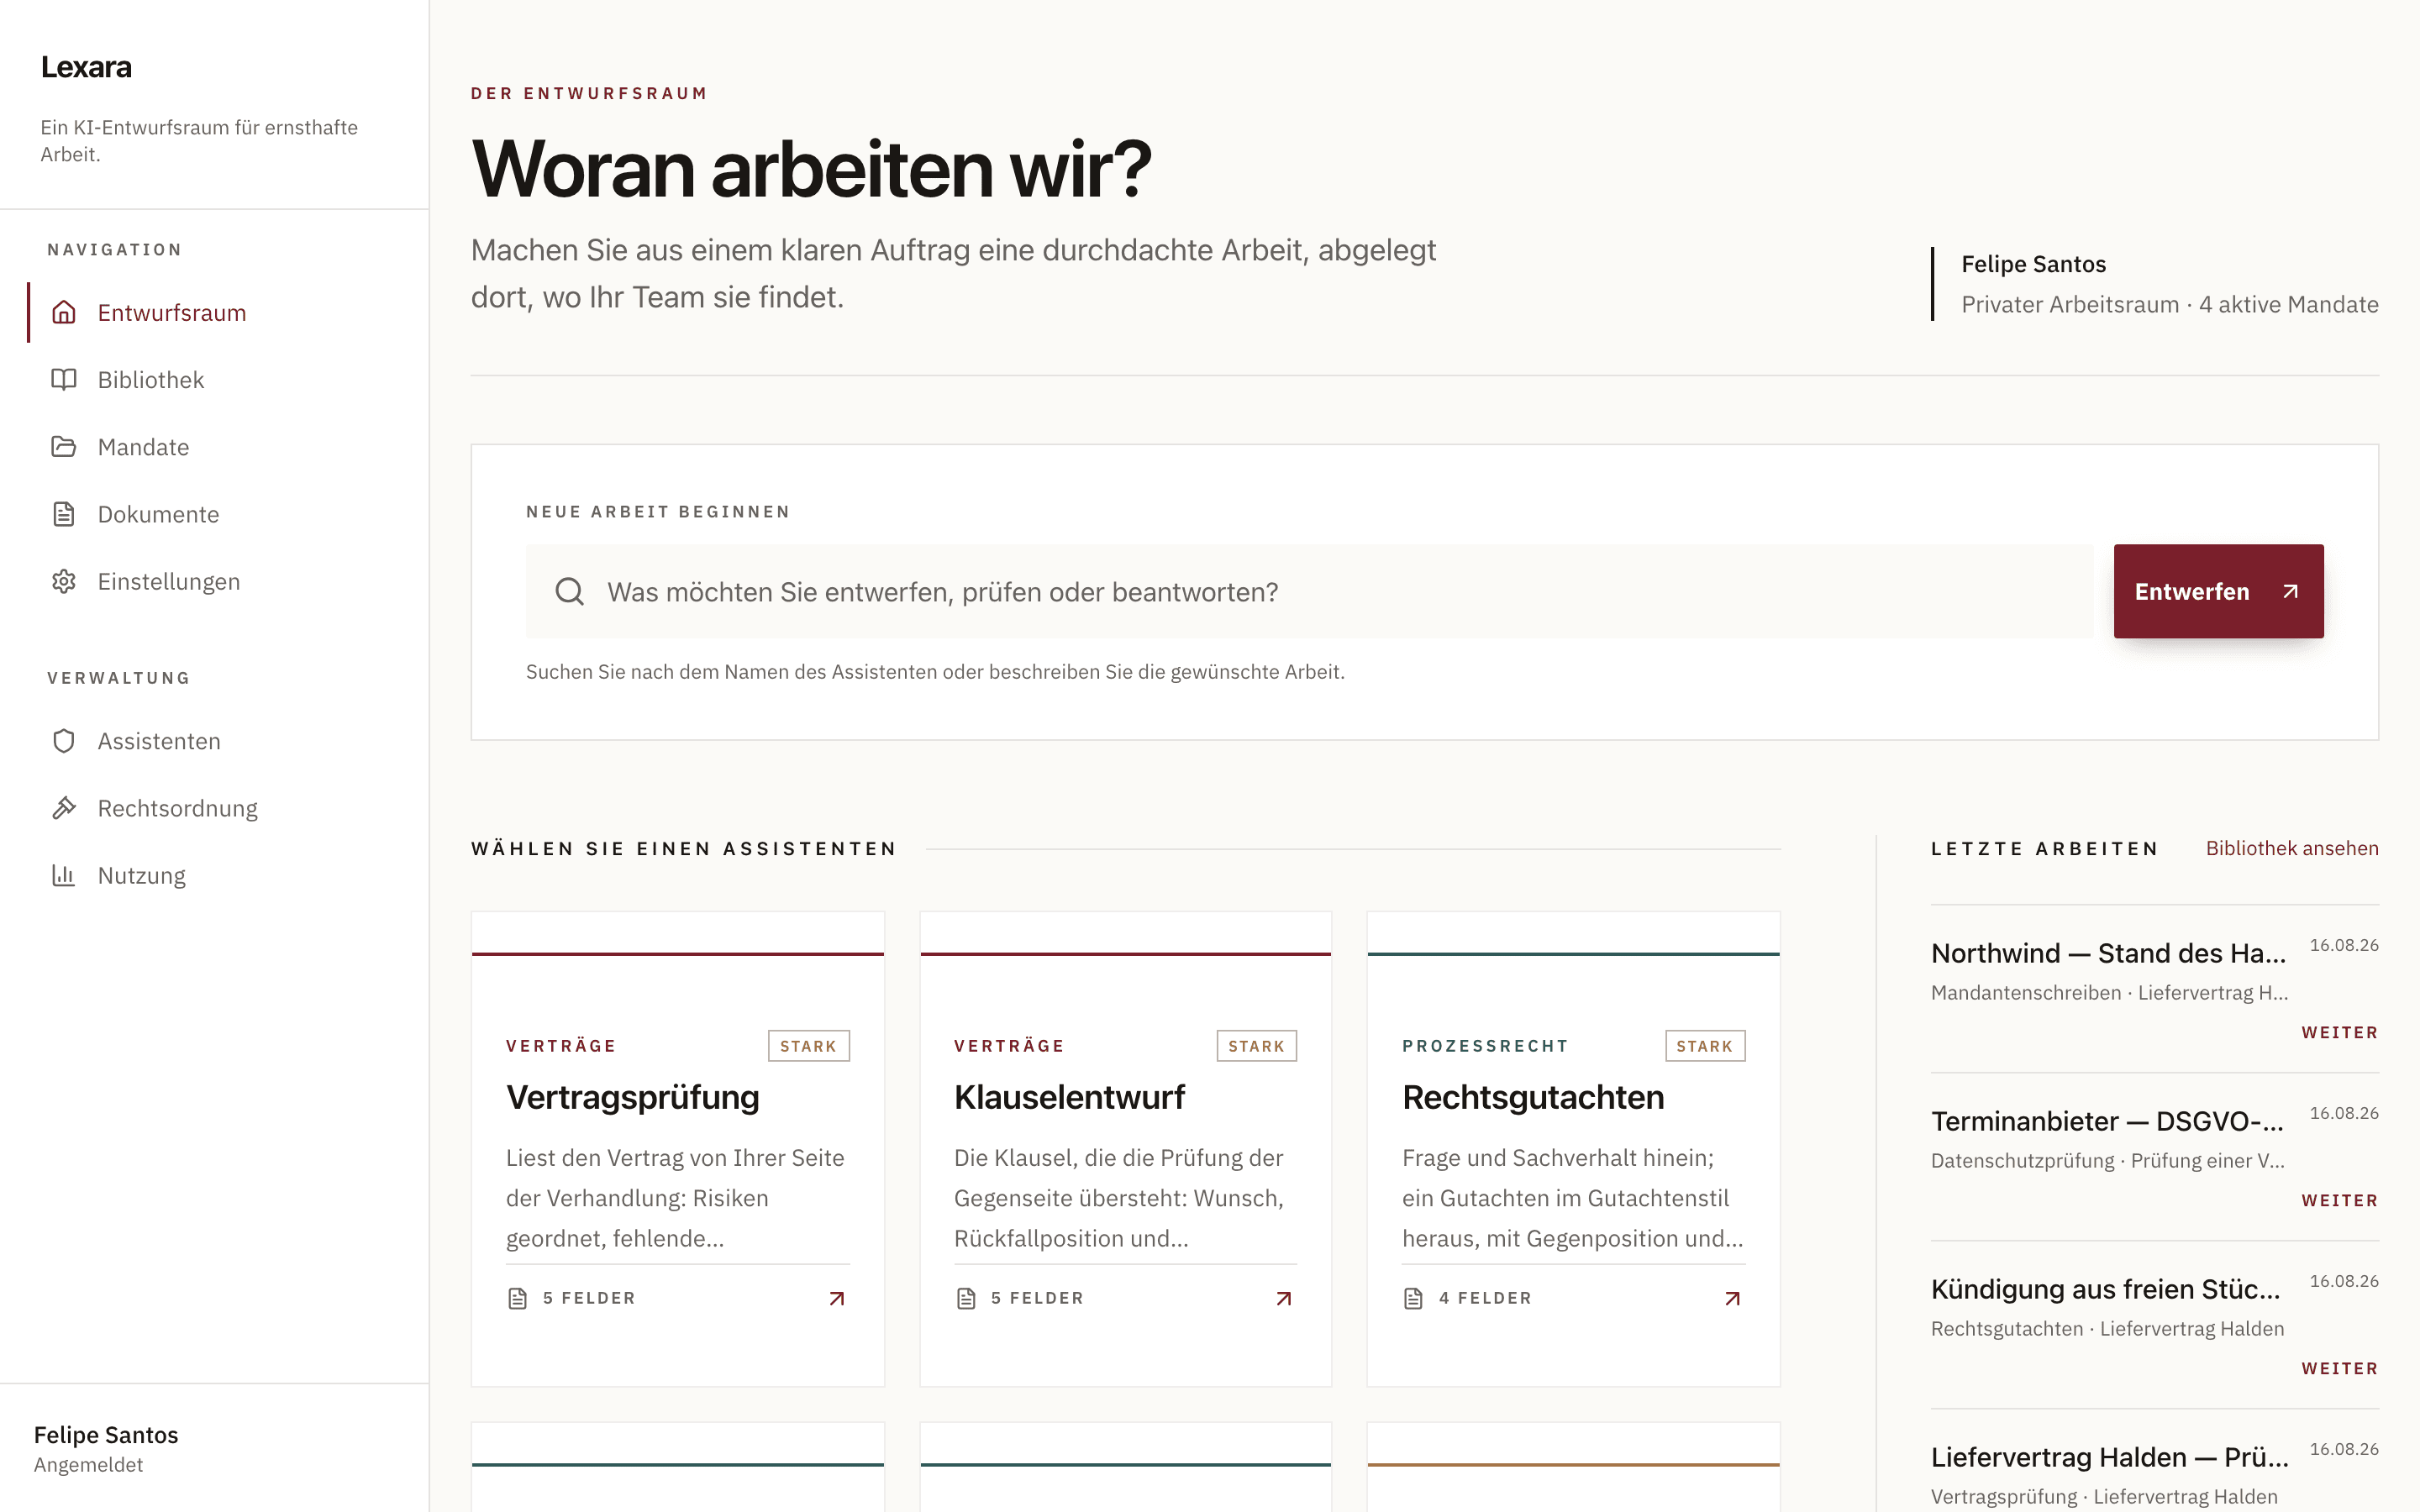Click the Nutzung bar chart icon
This screenshot has height=1512, width=2420.
coord(64,875)
